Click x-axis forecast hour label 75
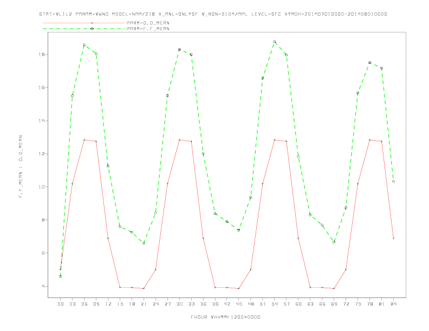Viewport: 429px width, 331px height. [x=358, y=304]
